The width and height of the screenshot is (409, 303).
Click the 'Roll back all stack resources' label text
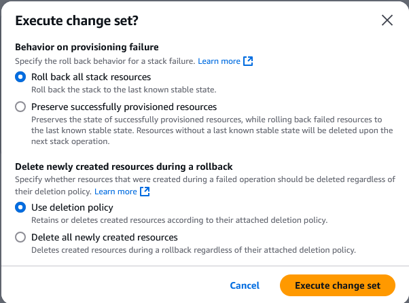[x=91, y=77]
